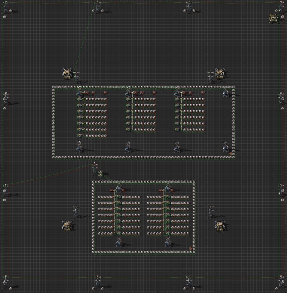The width and height of the screenshot is (287, 293).
Task: Click the constant combinator below the middle pole
Action: (x=100, y=173)
